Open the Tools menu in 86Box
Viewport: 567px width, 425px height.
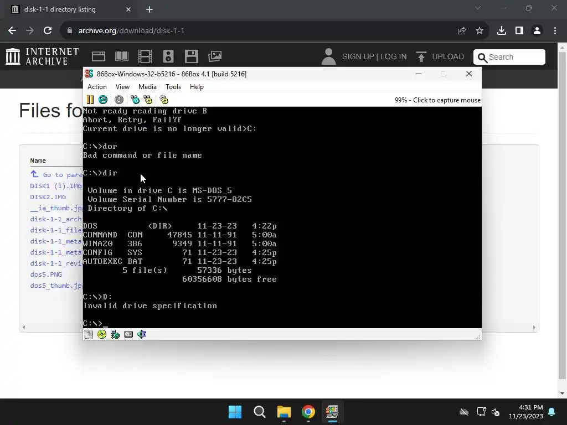click(x=173, y=87)
